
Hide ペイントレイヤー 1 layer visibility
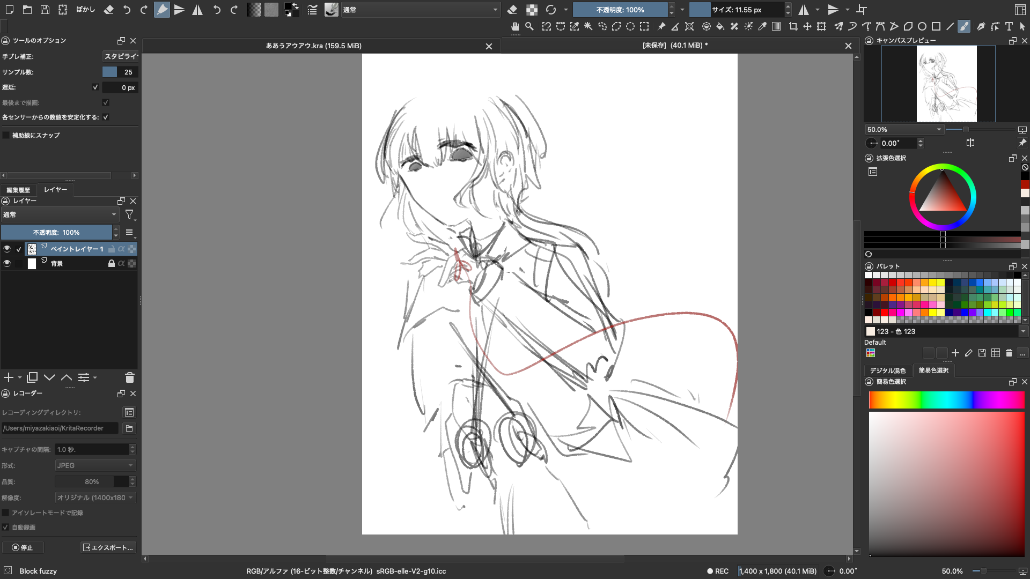pyautogui.click(x=7, y=249)
